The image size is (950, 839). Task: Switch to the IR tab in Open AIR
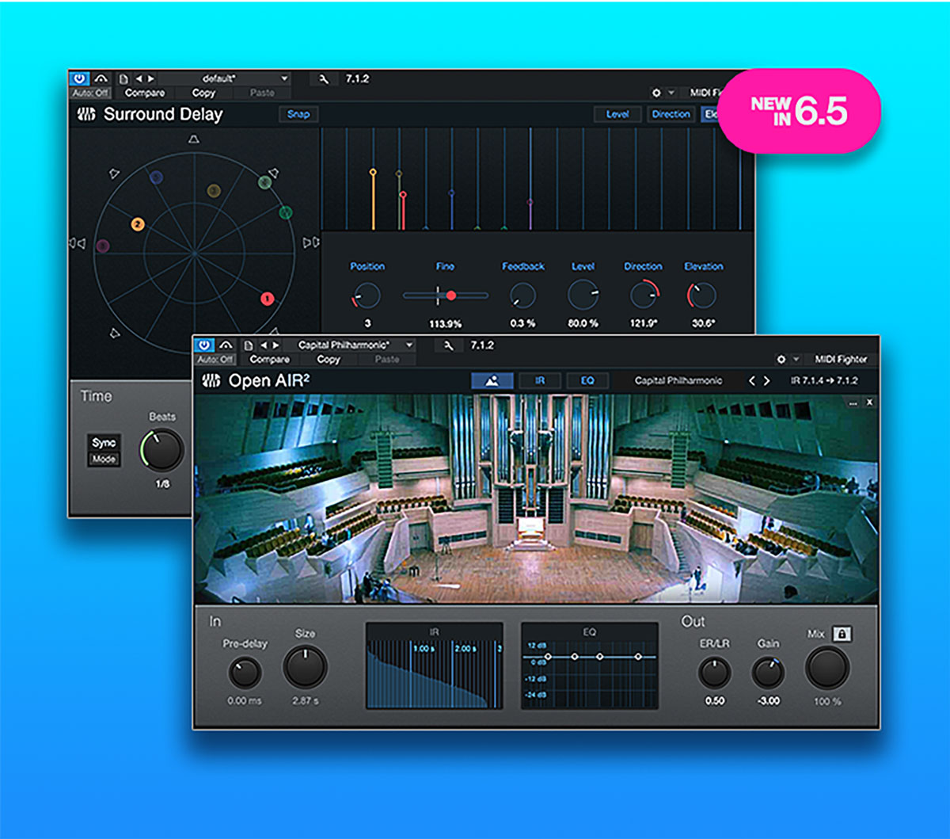pyautogui.click(x=539, y=379)
